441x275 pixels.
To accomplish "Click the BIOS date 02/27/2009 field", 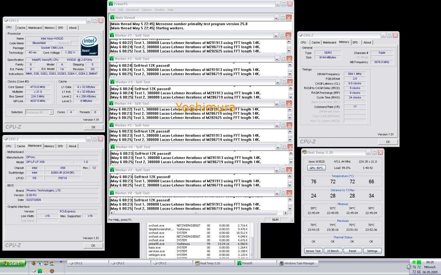I will point(62,200).
